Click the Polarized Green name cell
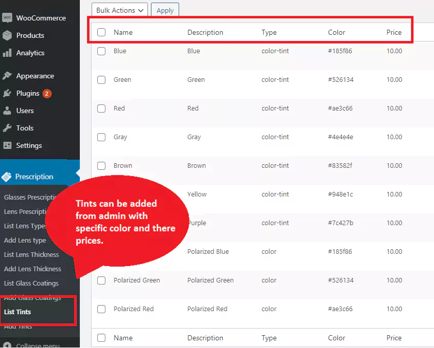 [137, 280]
